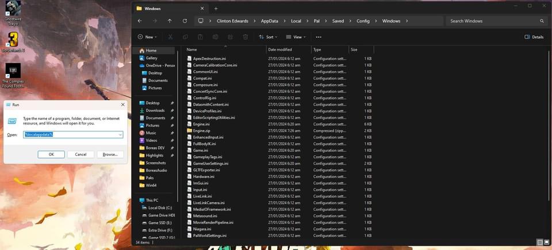This screenshot has width=552, height=250.
Task: Click the Search Windows field
Action: click(x=492, y=21)
